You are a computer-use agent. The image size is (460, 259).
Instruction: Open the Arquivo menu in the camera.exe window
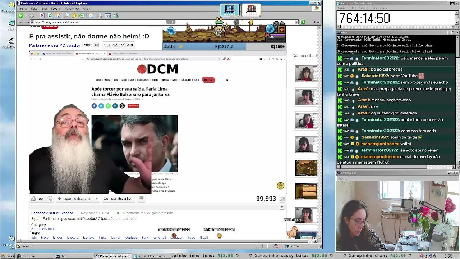point(342,178)
